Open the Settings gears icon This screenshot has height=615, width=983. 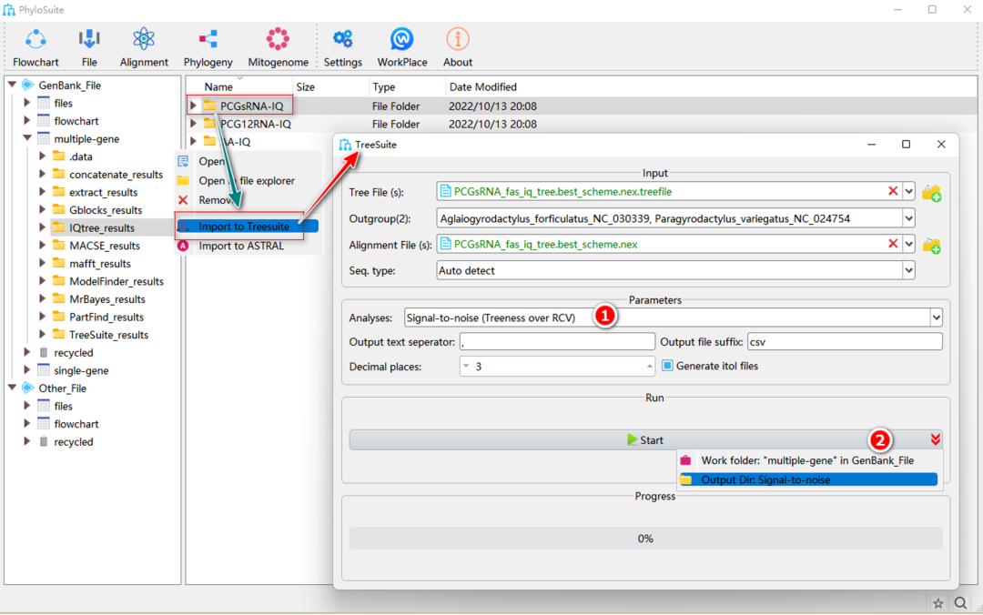(x=342, y=39)
